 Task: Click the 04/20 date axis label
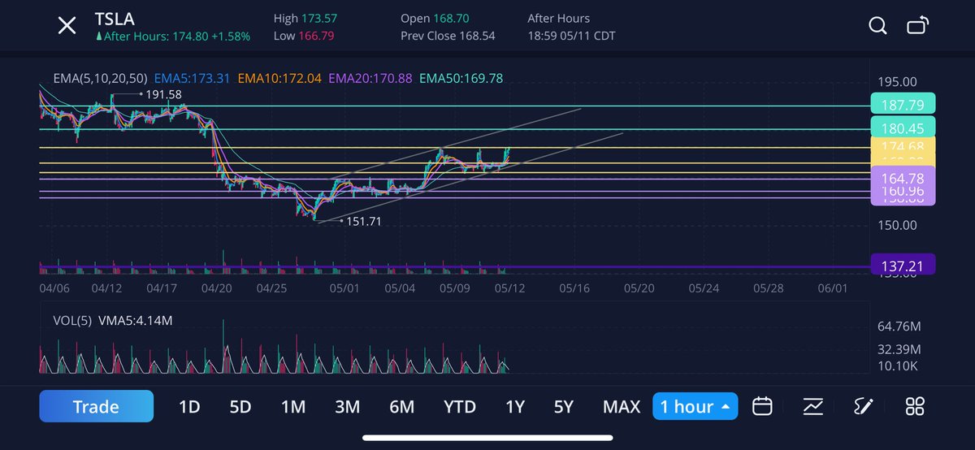click(x=217, y=288)
